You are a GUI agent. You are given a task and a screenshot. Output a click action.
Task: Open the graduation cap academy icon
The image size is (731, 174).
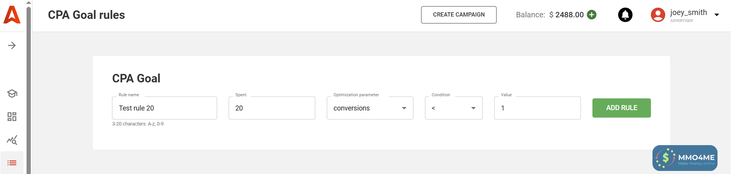click(12, 94)
